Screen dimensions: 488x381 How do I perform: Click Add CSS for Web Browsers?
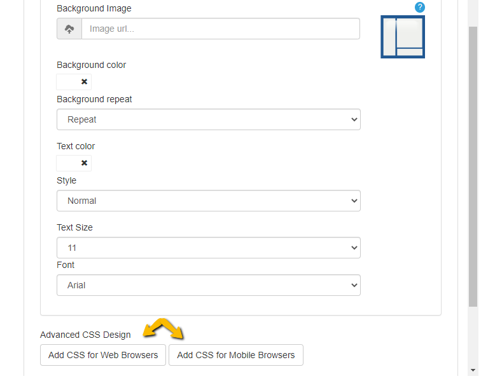coord(103,355)
